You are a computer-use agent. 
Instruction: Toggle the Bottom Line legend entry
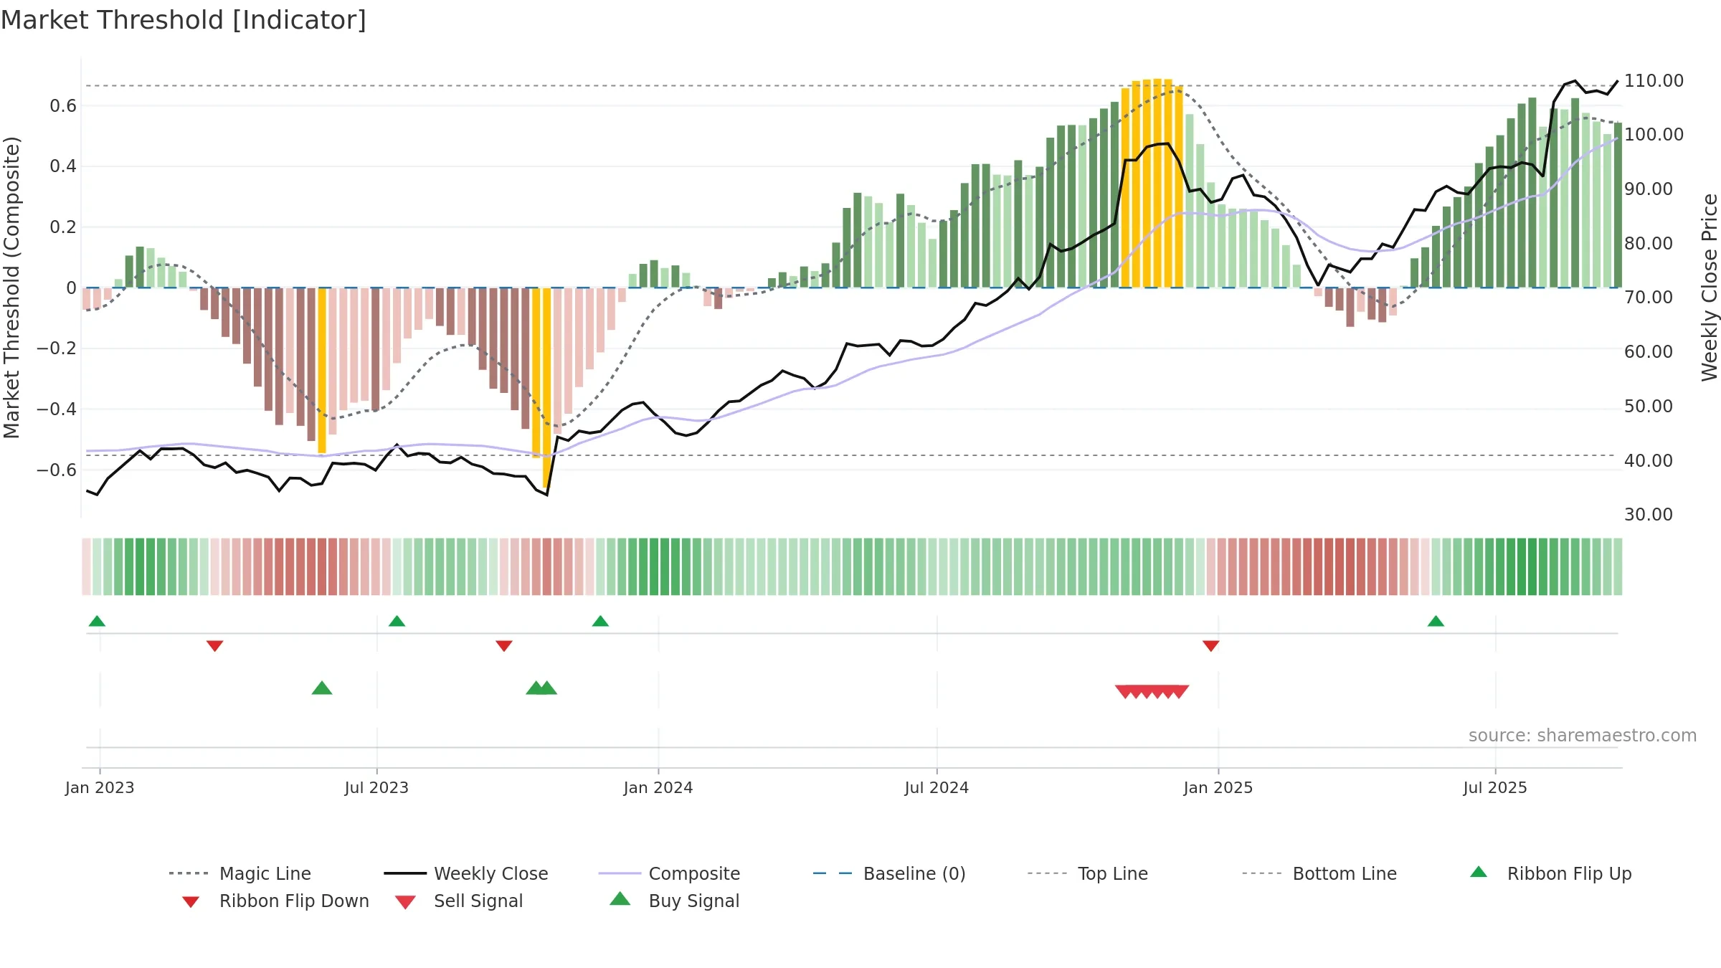(1319, 873)
